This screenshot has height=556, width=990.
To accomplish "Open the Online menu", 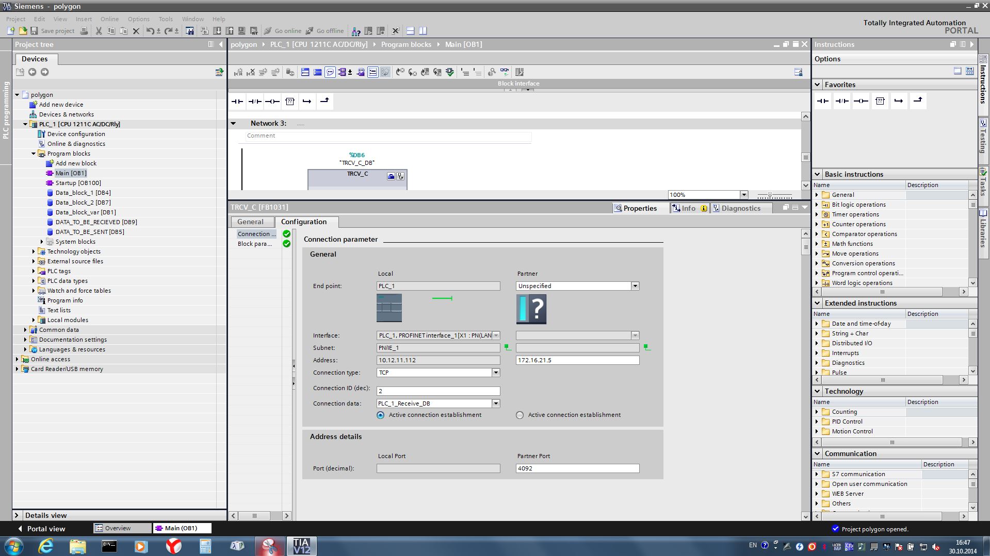I will point(109,19).
